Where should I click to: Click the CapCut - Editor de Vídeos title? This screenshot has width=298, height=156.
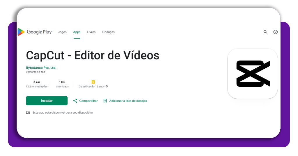(x=93, y=55)
